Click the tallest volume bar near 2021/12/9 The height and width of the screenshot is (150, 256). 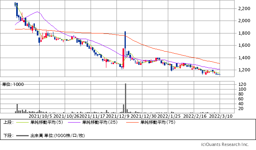(125, 98)
